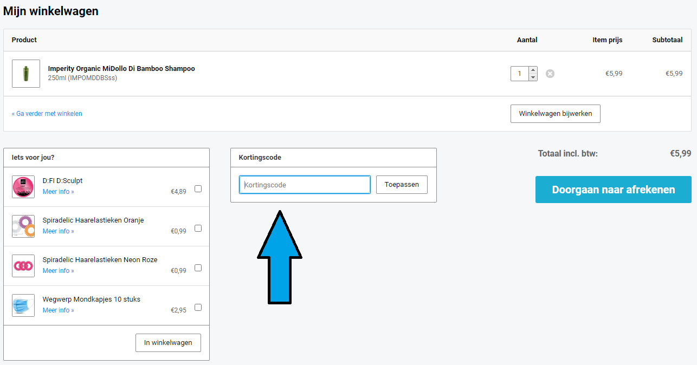Click the Spiradelic Haarelastieken Oranje image
697x365 pixels.
[x=23, y=226]
